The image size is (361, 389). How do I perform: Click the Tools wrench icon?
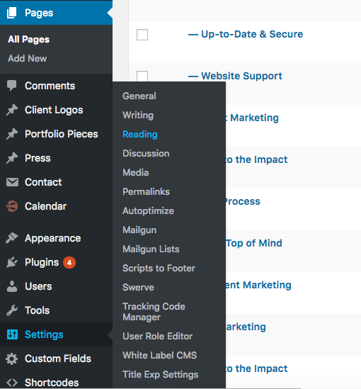(x=12, y=310)
